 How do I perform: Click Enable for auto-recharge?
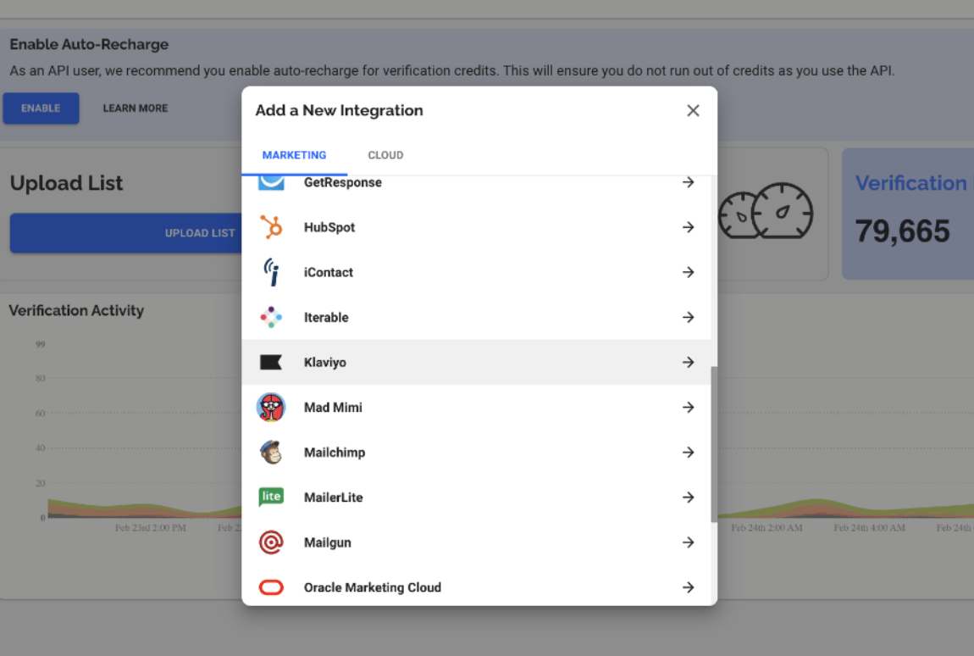point(41,108)
